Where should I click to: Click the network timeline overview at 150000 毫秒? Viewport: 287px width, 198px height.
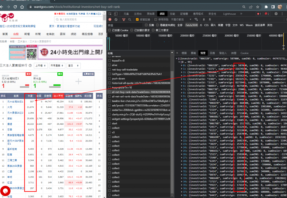pos(165,36)
